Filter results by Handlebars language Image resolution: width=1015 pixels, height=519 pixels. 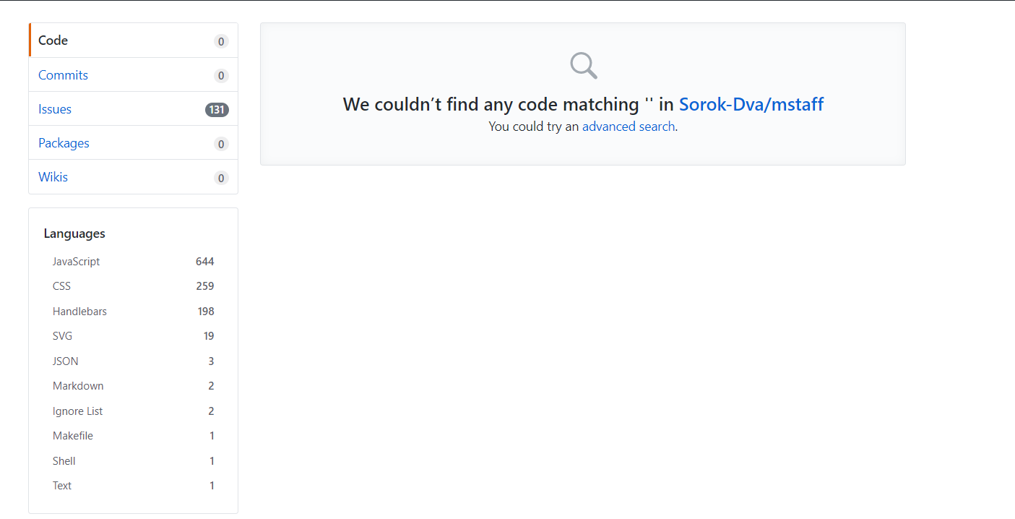coord(134,312)
